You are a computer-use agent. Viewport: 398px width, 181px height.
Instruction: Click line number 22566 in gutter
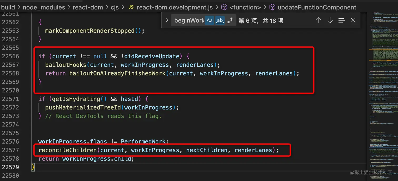coord(11,56)
